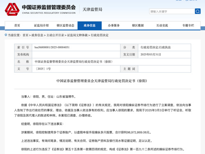Click 主动公开目录 breadcrumb link

pyautogui.click(x=55, y=35)
